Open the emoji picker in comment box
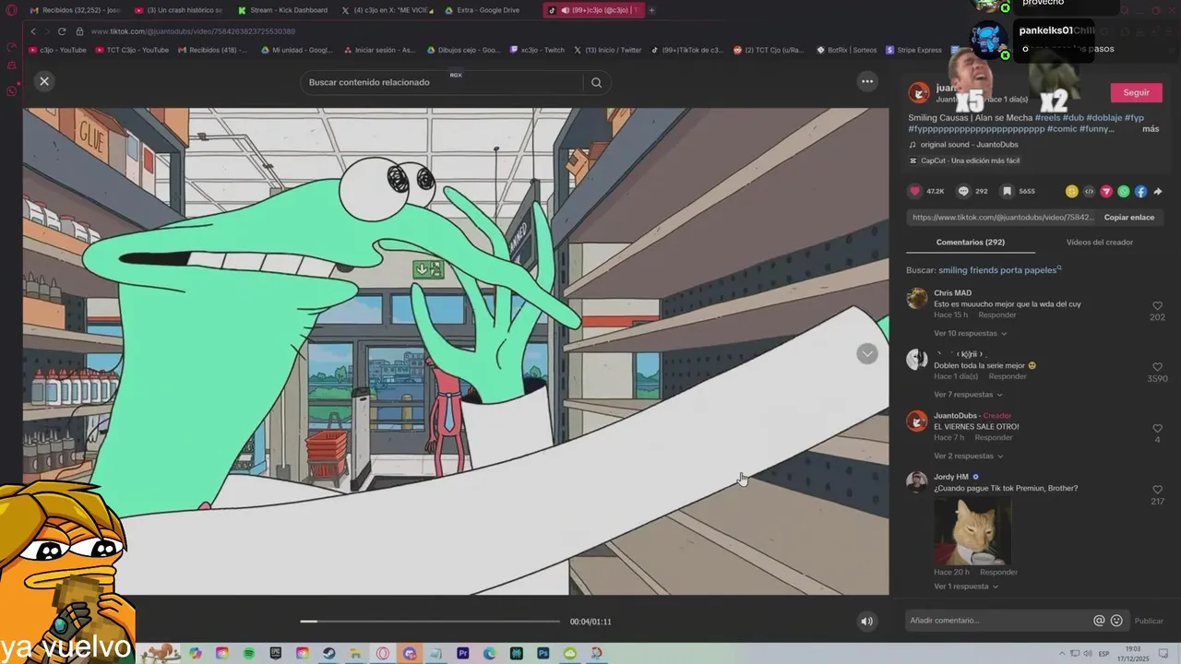 (1116, 621)
